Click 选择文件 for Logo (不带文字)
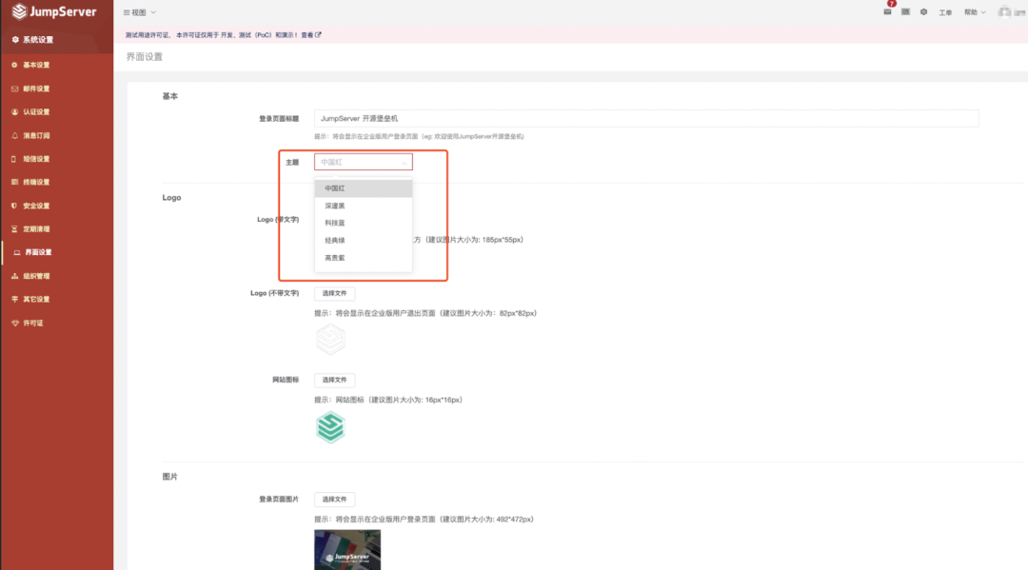The width and height of the screenshot is (1028, 570). [x=334, y=293]
